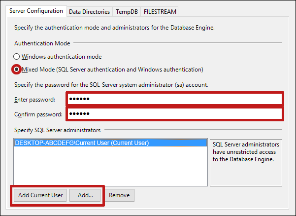Click into the Confirm password field
Viewport: 296px width, 216px height.
(174, 114)
